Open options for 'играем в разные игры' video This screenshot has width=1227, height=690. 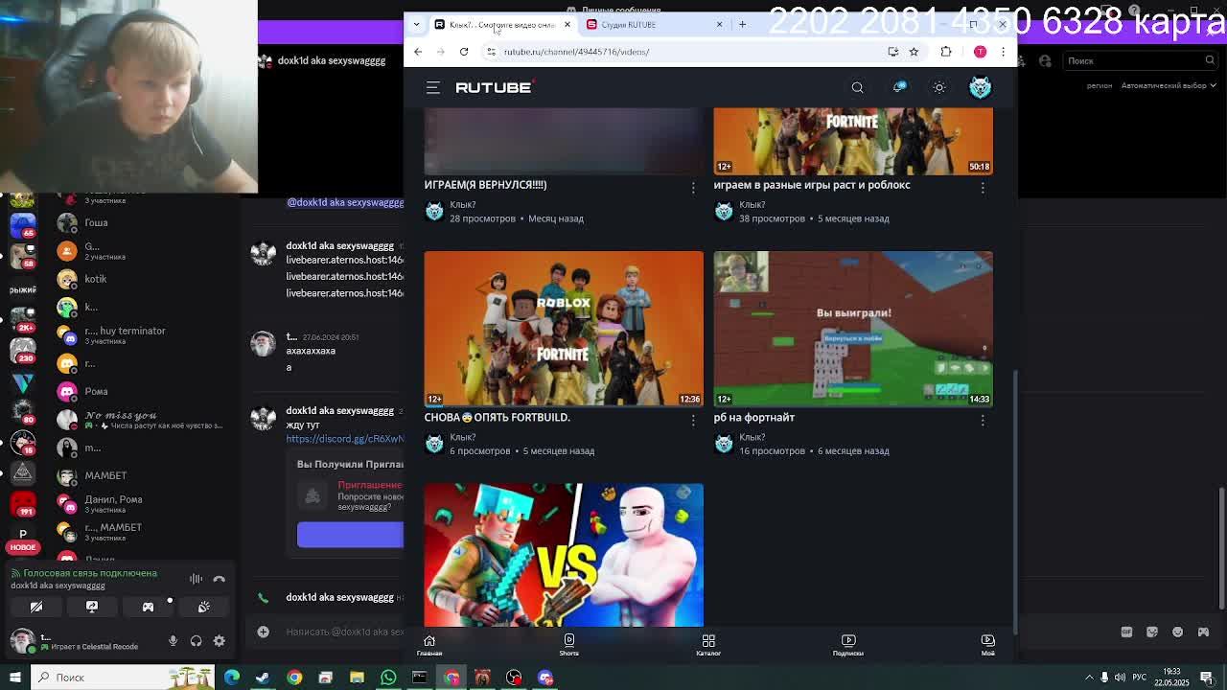pos(983,188)
